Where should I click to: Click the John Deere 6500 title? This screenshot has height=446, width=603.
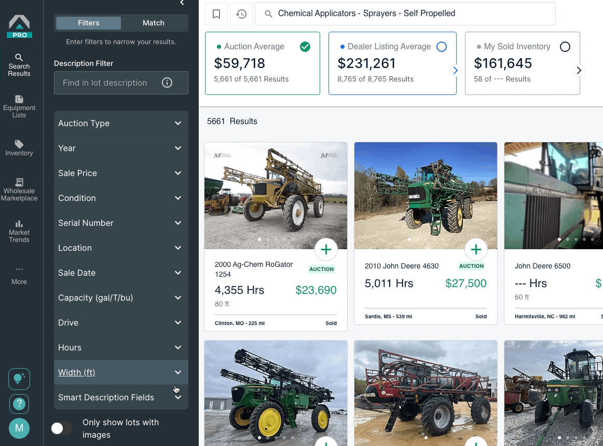(x=543, y=266)
